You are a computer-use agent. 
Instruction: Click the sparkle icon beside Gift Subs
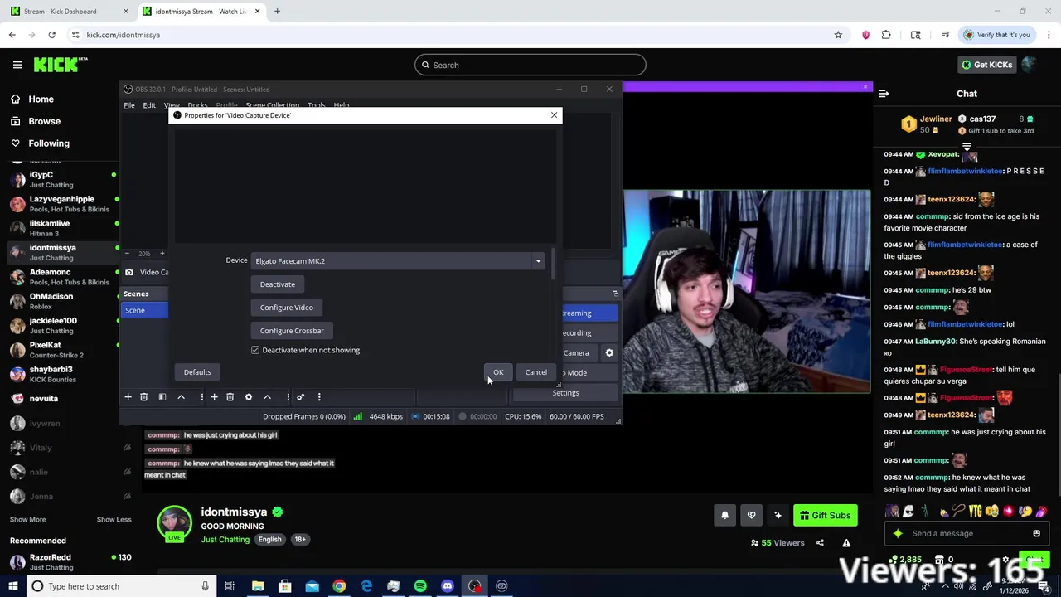(778, 516)
